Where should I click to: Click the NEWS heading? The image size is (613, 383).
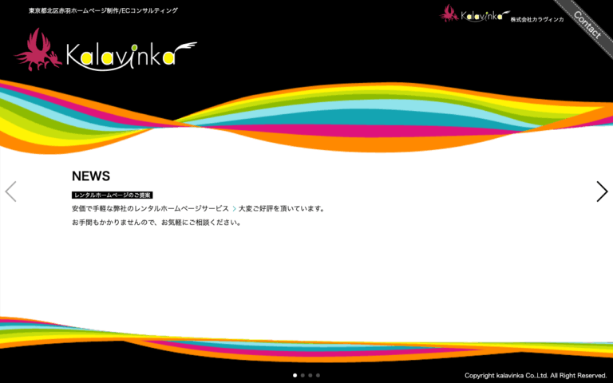(91, 176)
